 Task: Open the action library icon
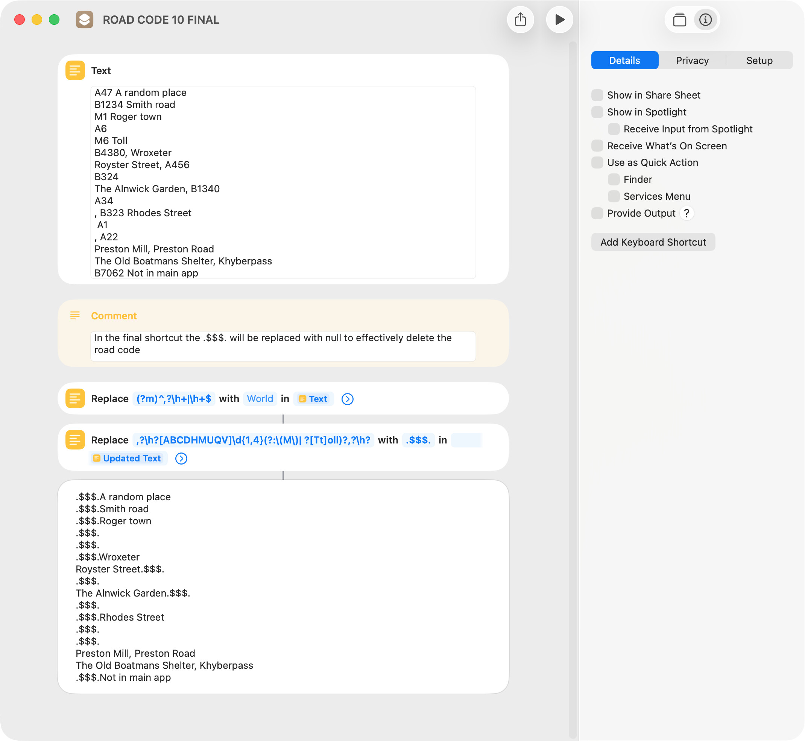679,20
